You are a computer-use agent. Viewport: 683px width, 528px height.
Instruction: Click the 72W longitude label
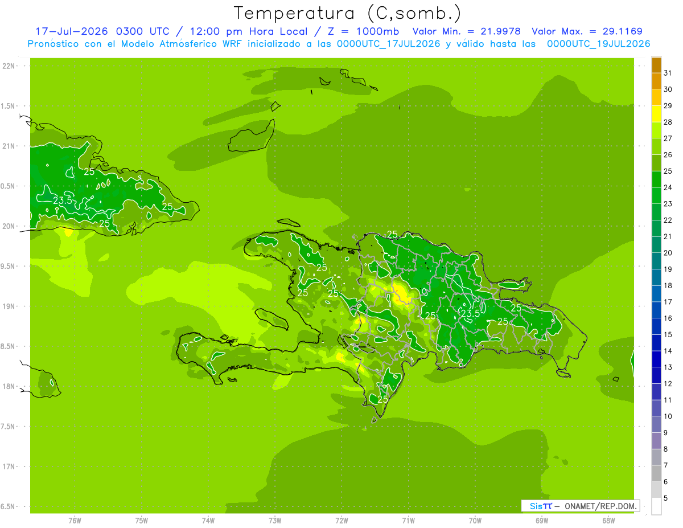click(342, 521)
